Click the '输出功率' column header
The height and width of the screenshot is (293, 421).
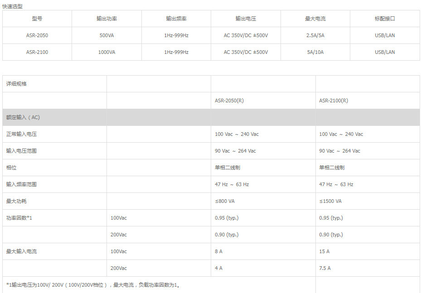pos(106,19)
